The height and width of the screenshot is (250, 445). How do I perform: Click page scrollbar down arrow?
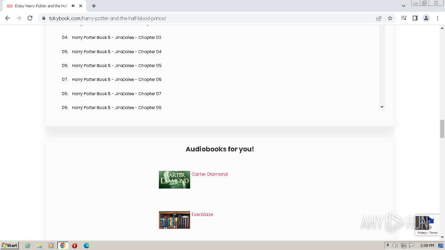point(442,237)
